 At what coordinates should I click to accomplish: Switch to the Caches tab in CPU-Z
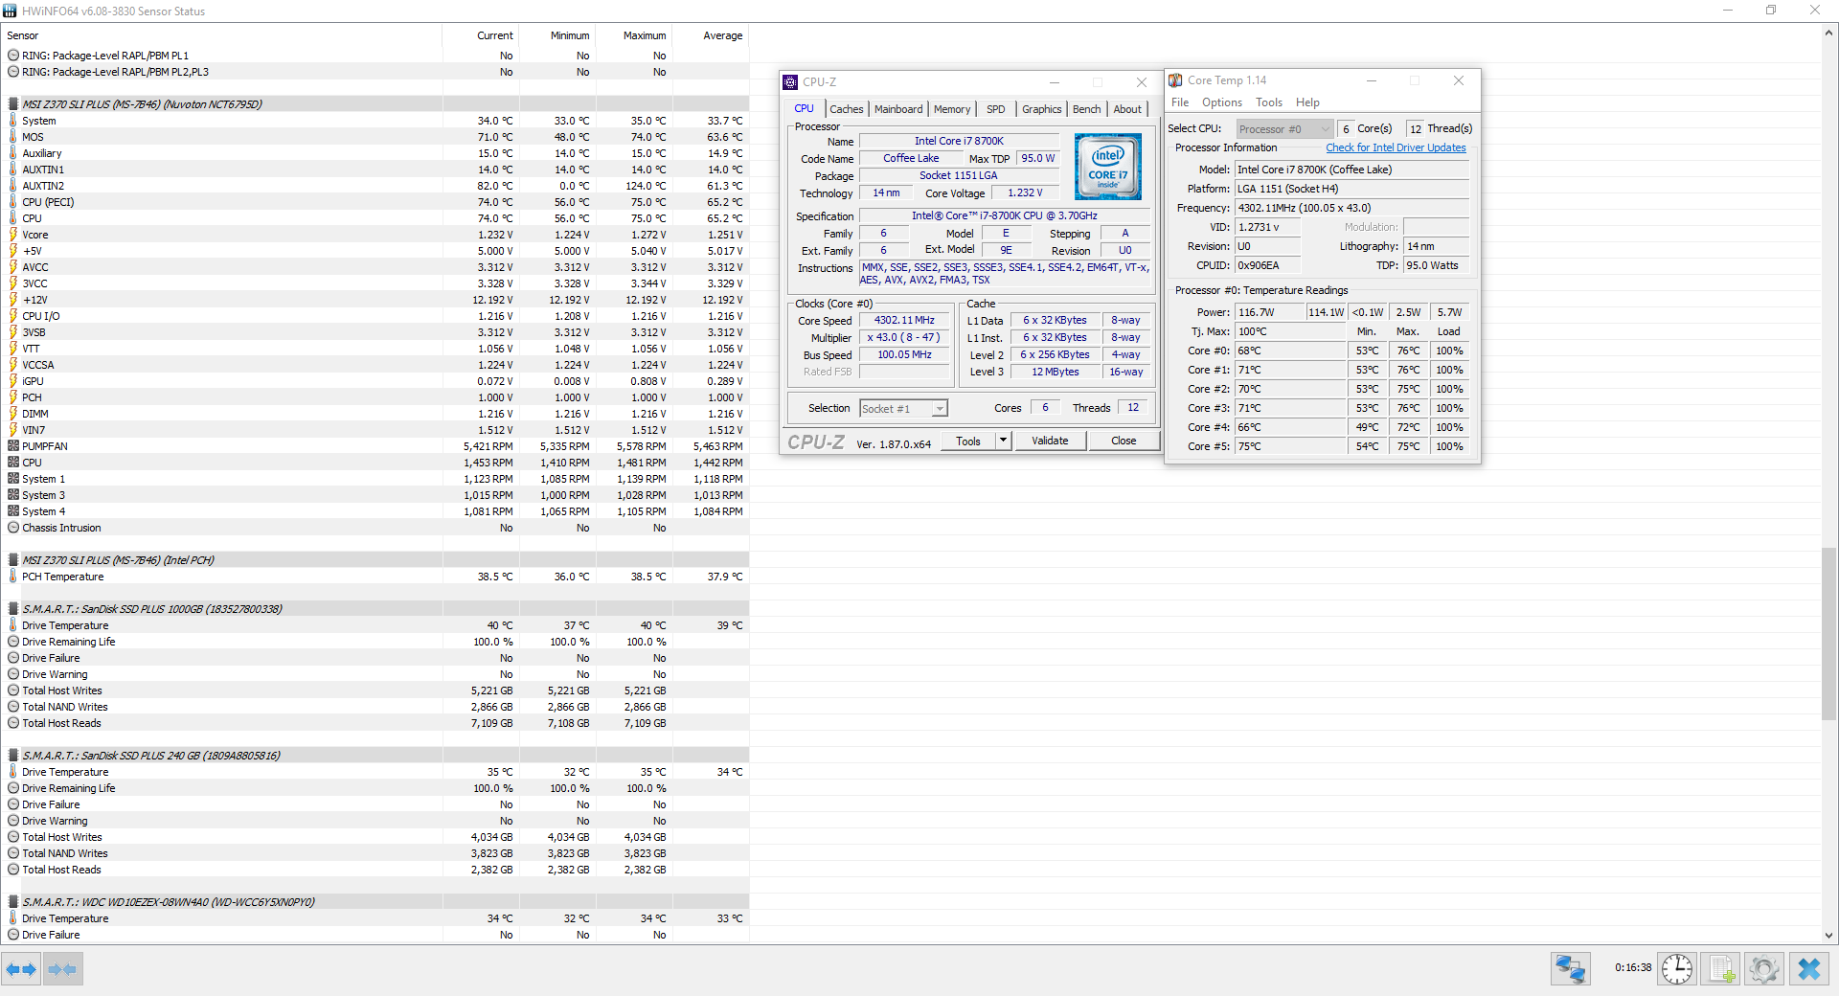tap(847, 109)
